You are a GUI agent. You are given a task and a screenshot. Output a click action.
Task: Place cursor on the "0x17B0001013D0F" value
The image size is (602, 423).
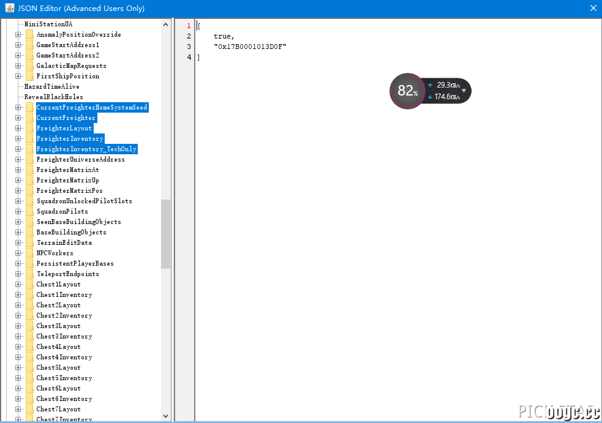tap(250, 47)
